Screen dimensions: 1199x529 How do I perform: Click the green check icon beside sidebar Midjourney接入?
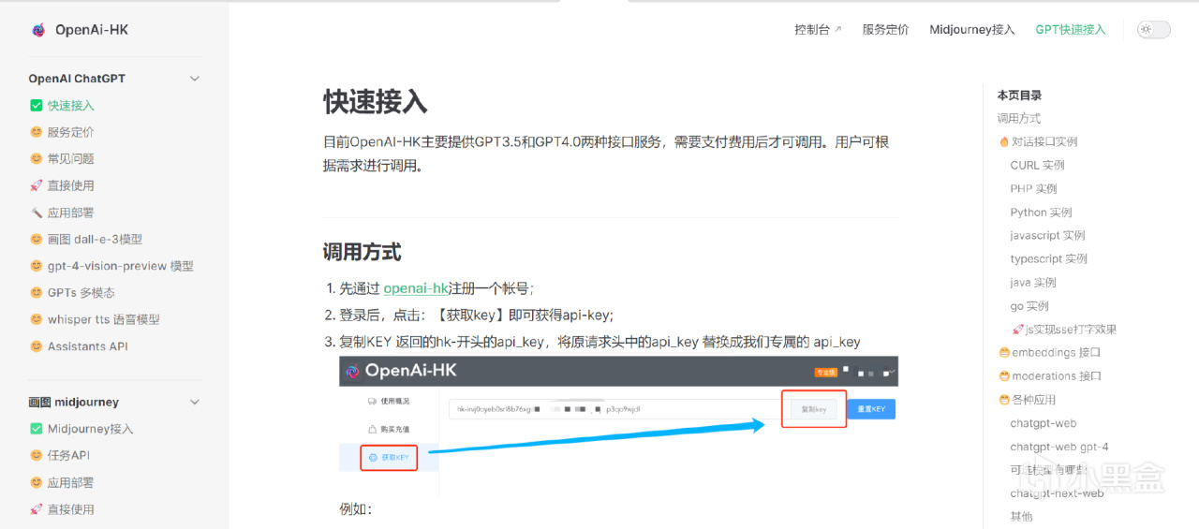click(37, 429)
